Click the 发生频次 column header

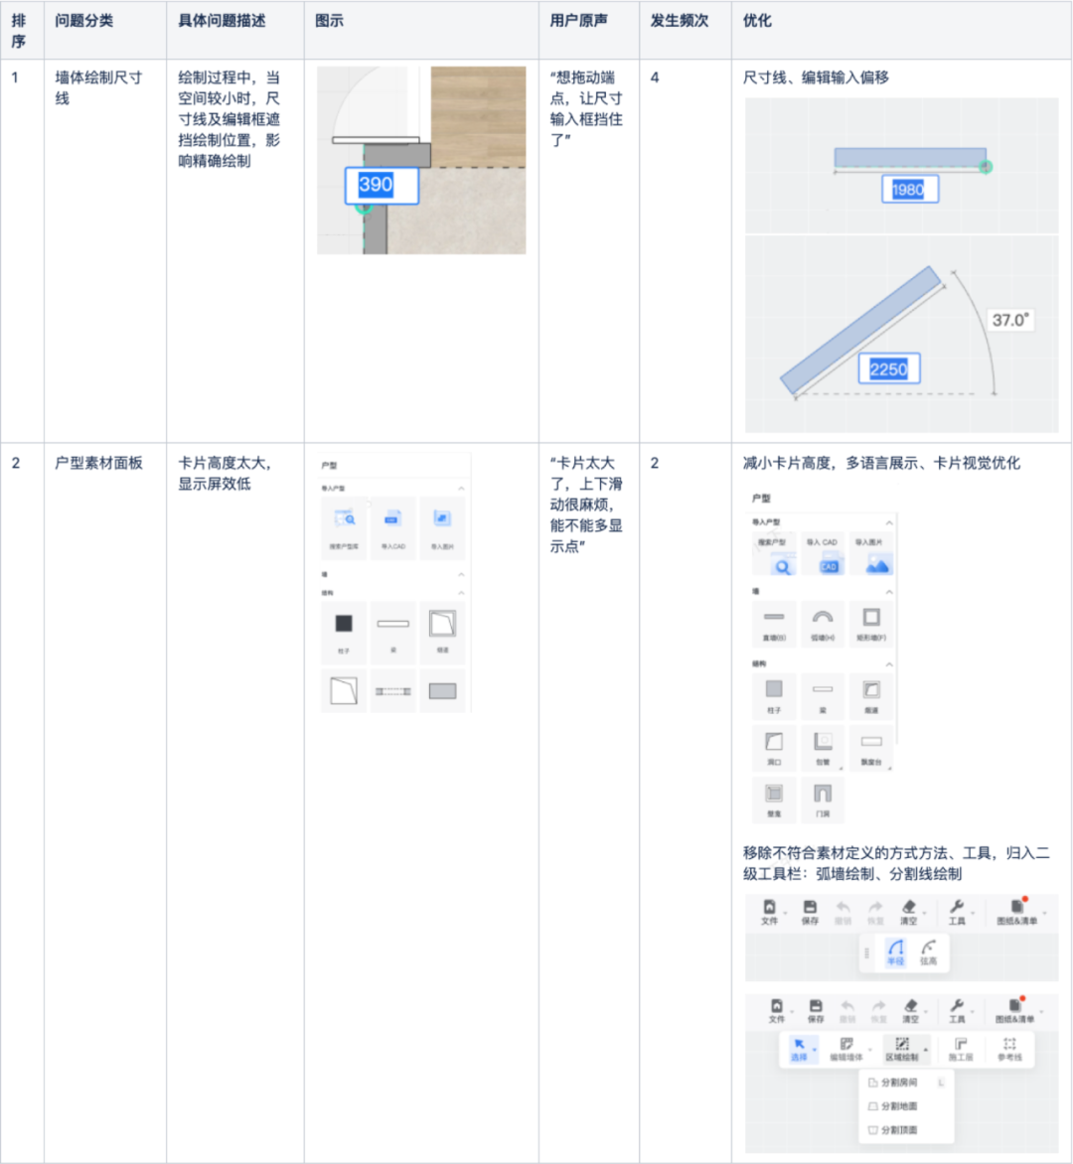point(680,21)
